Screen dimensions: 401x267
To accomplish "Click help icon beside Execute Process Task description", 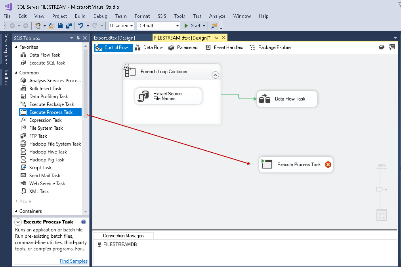I will [x=84, y=222].
